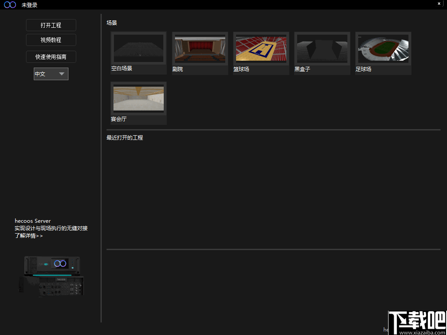Select the 黑盒子 black box thumbnail
Image resolution: width=447 pixels, height=335 pixels.
322,49
